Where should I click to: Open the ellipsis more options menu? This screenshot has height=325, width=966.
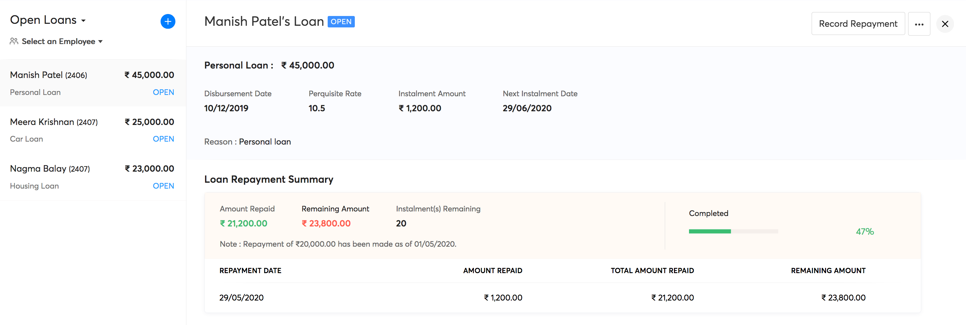(x=919, y=23)
